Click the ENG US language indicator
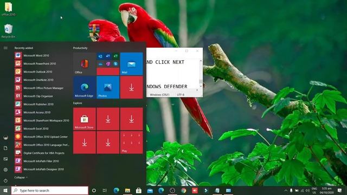The height and width of the screenshot is (195, 347). coord(314,190)
